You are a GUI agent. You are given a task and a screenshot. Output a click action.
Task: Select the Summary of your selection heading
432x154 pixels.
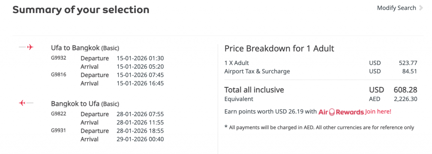coord(81,10)
